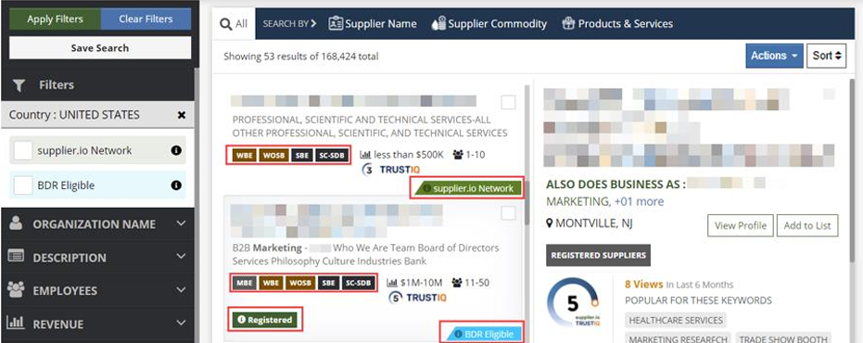Screen dimensions: 863x343
Task: Click the Supplier Name ID card icon
Action: (x=336, y=24)
